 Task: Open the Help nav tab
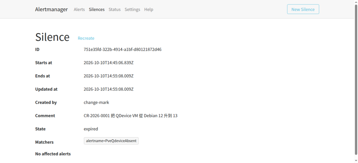[149, 9]
